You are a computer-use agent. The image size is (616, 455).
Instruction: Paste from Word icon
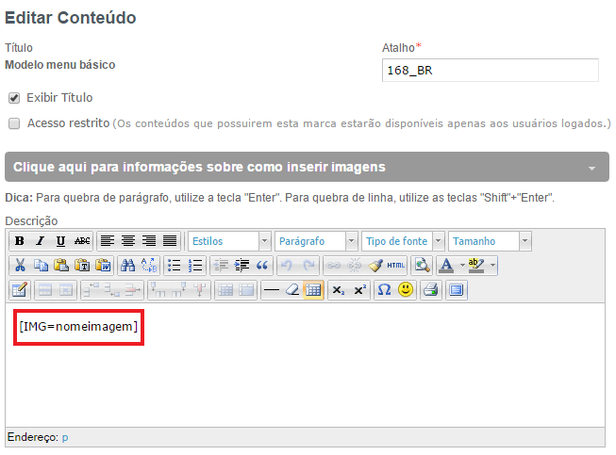pos(103,266)
